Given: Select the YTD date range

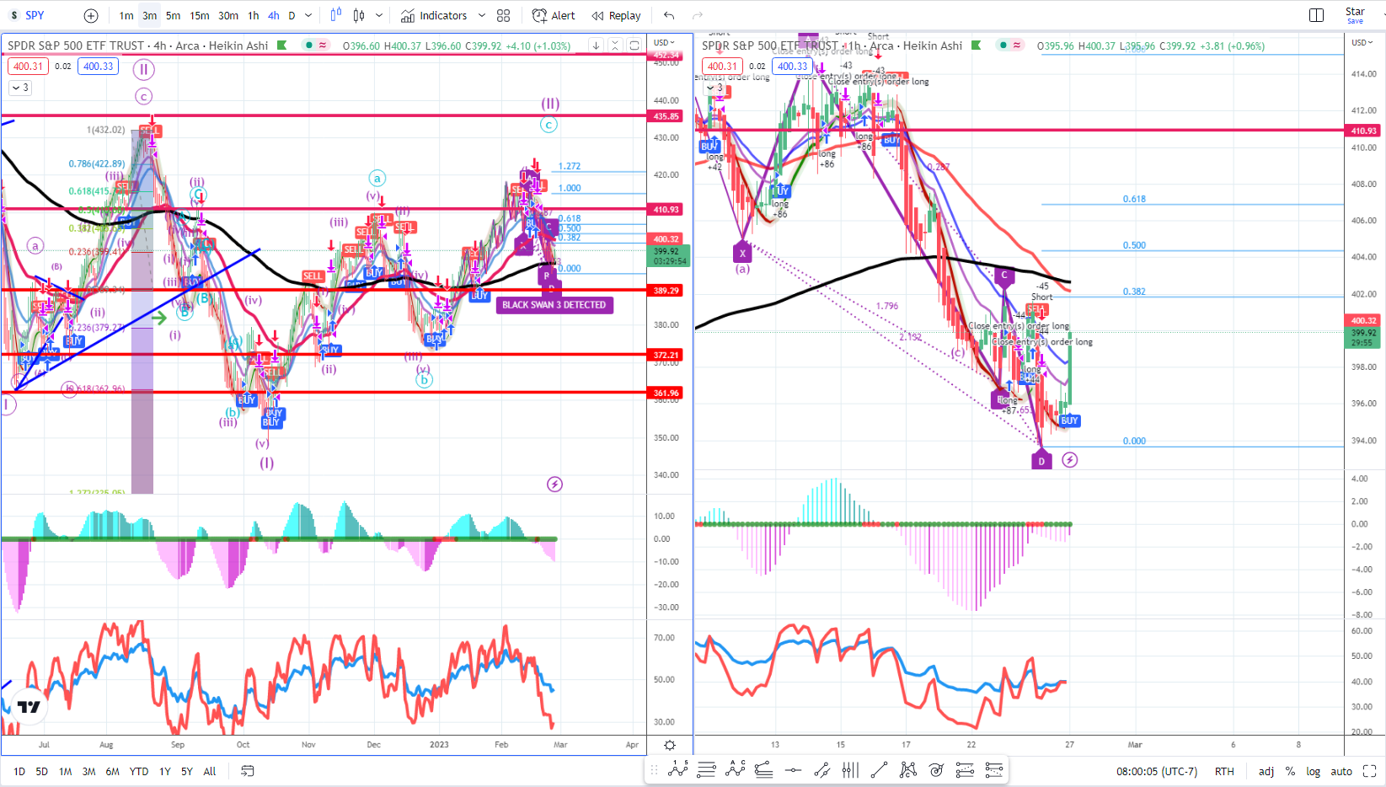Looking at the screenshot, I should tap(139, 771).
